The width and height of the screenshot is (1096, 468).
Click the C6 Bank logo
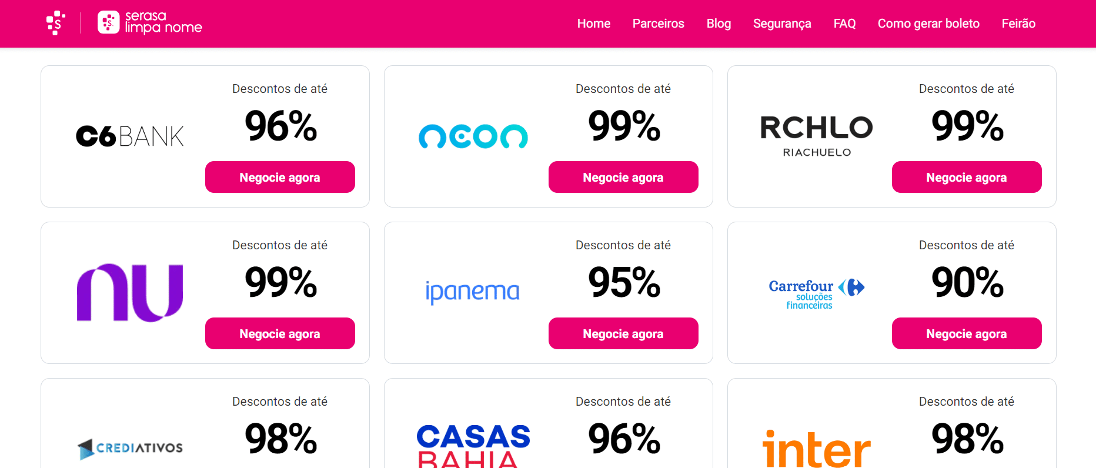(x=130, y=136)
